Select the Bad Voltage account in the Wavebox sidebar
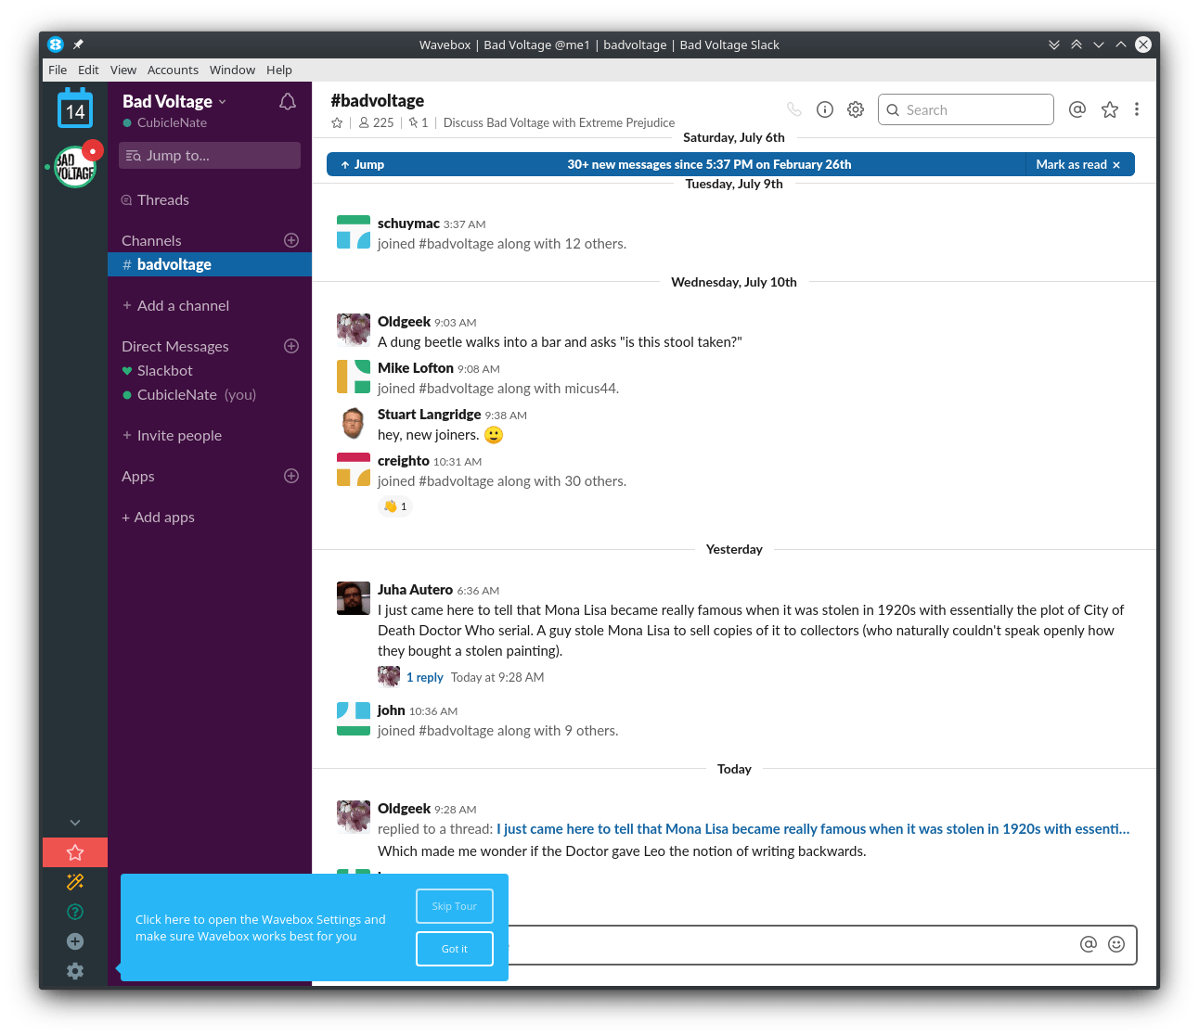The width and height of the screenshot is (1199, 1036). [75, 167]
